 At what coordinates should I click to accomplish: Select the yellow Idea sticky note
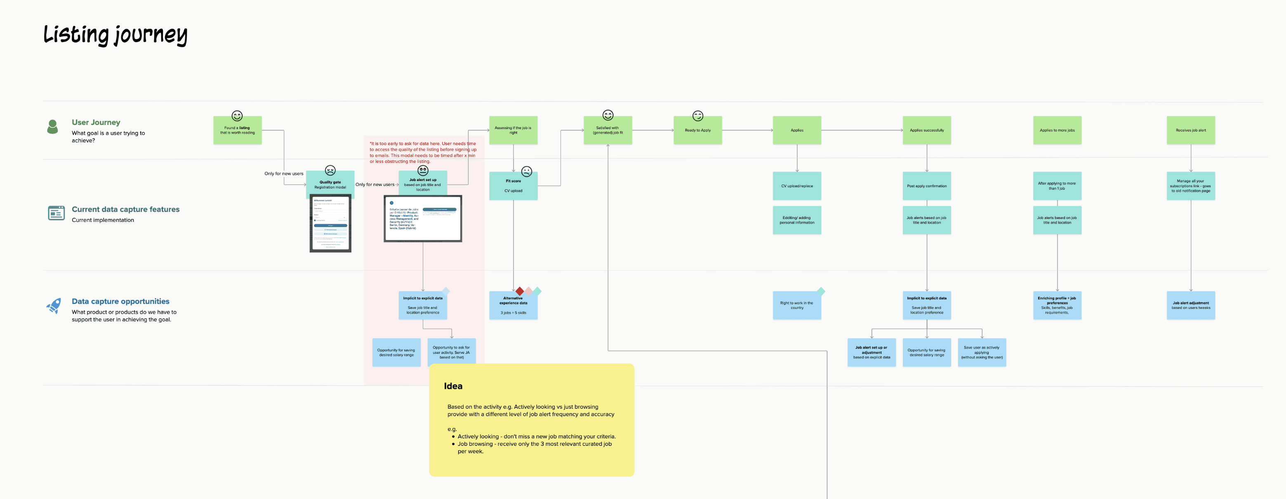point(531,420)
